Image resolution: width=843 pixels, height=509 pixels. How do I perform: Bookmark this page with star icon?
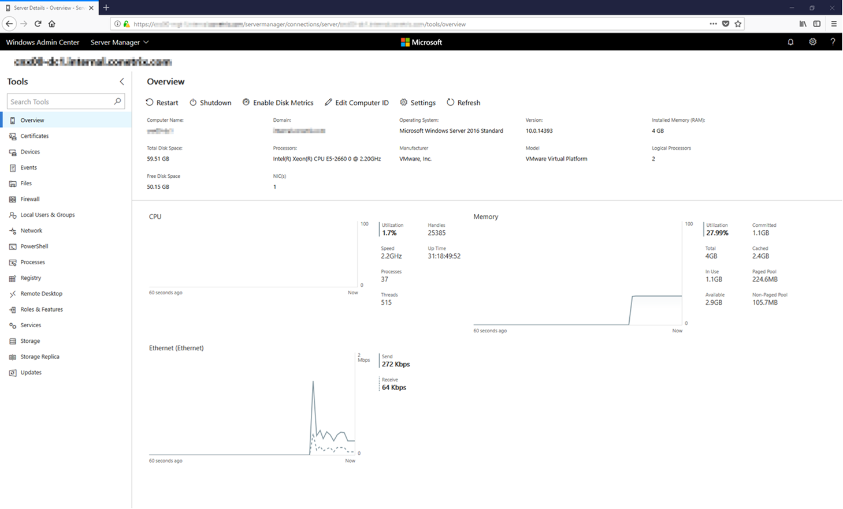tap(738, 24)
